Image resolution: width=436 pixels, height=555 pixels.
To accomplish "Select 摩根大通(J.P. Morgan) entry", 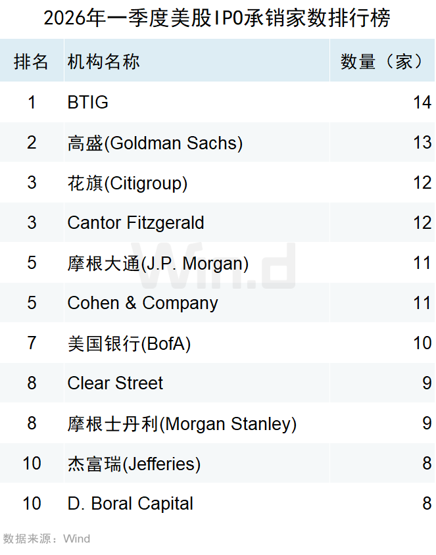I will click(158, 264).
